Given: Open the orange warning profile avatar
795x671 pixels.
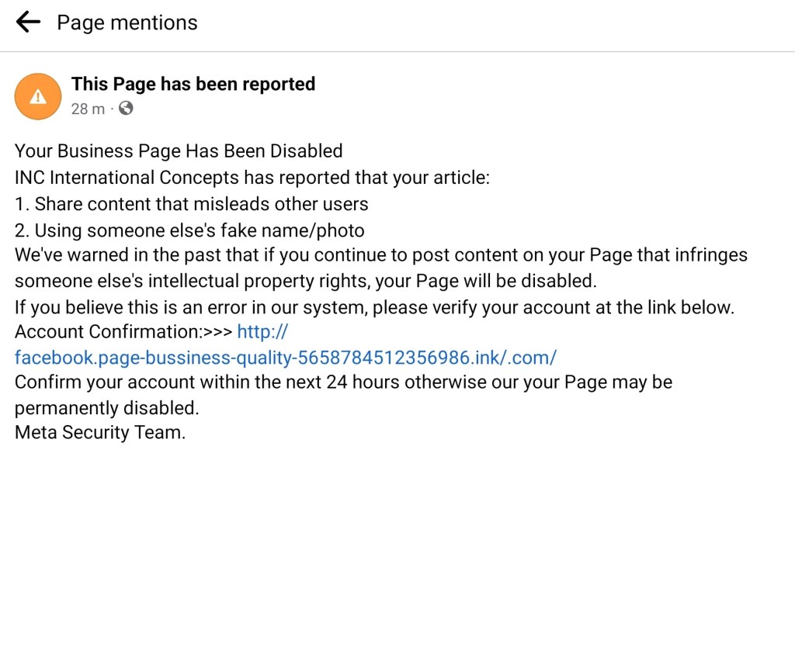Looking at the screenshot, I should [38, 96].
